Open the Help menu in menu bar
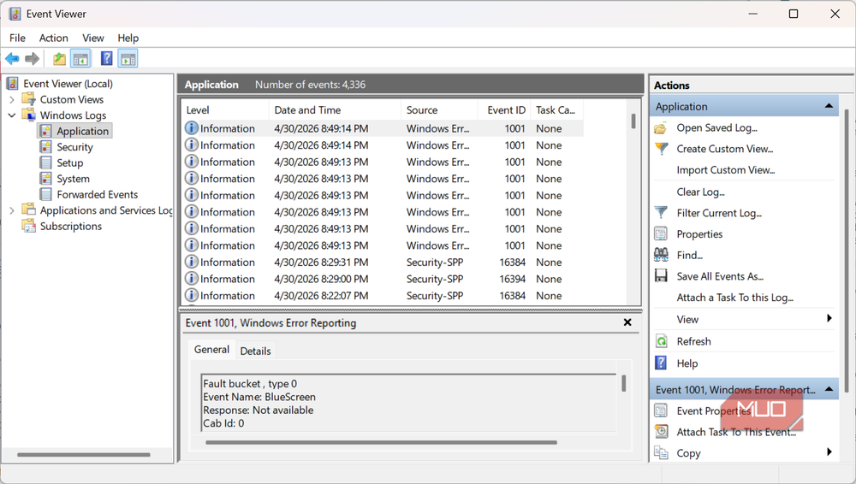This screenshot has width=856, height=484. [128, 38]
